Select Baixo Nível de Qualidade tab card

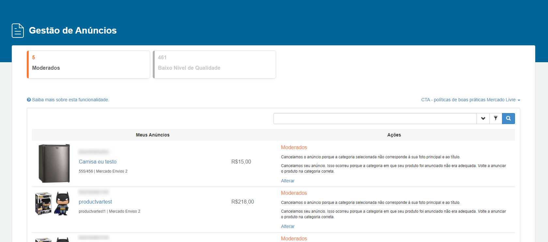coord(214,64)
